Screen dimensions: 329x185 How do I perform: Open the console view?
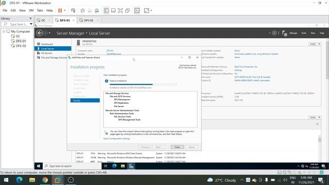click(x=137, y=10)
